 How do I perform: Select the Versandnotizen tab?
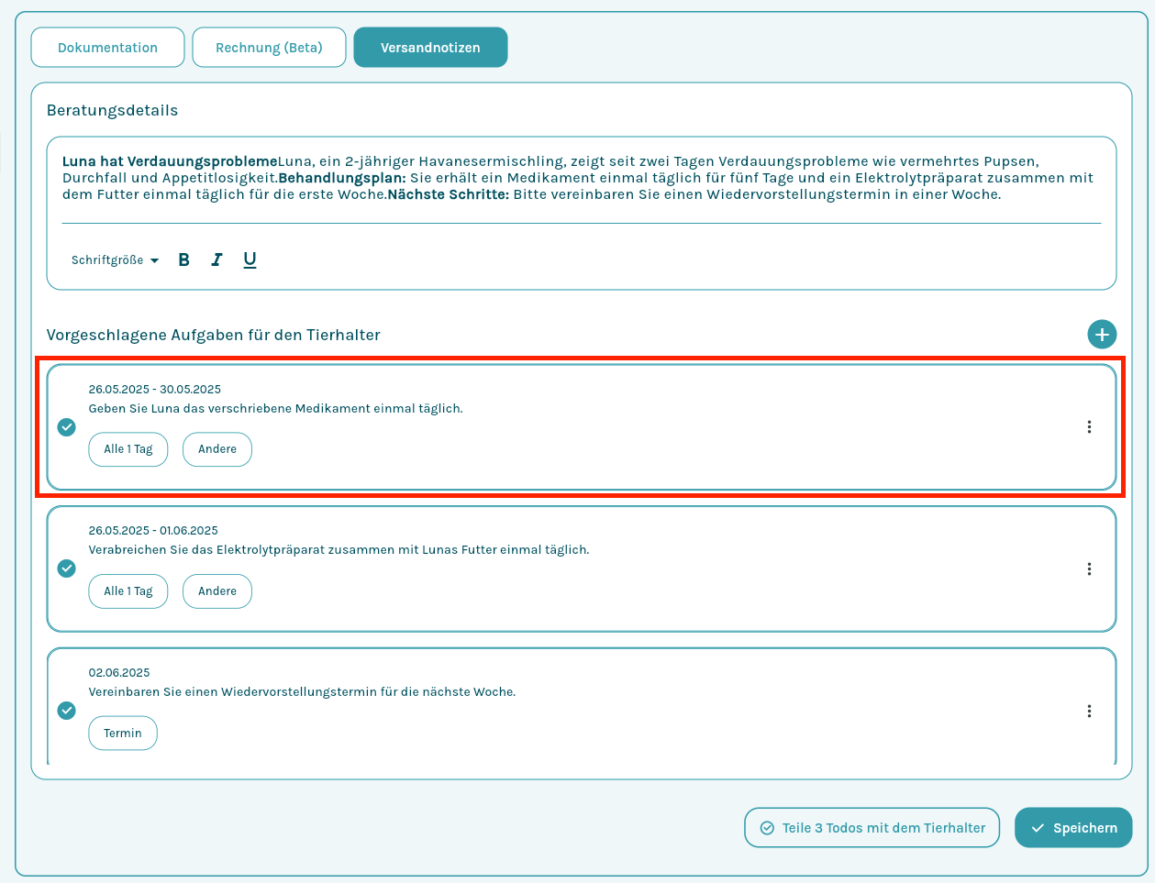pos(430,48)
